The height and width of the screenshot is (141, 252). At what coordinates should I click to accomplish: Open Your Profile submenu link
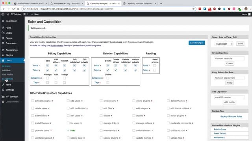[x=7, y=74]
